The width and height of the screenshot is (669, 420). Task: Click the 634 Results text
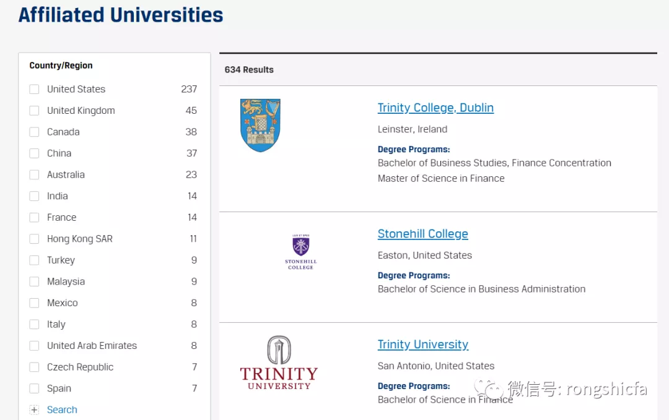[x=249, y=70]
